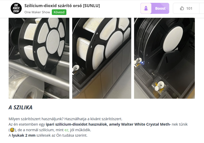204x143 pixels.
Task: Open the One Maker Show author profile link
Action: point(37,12)
